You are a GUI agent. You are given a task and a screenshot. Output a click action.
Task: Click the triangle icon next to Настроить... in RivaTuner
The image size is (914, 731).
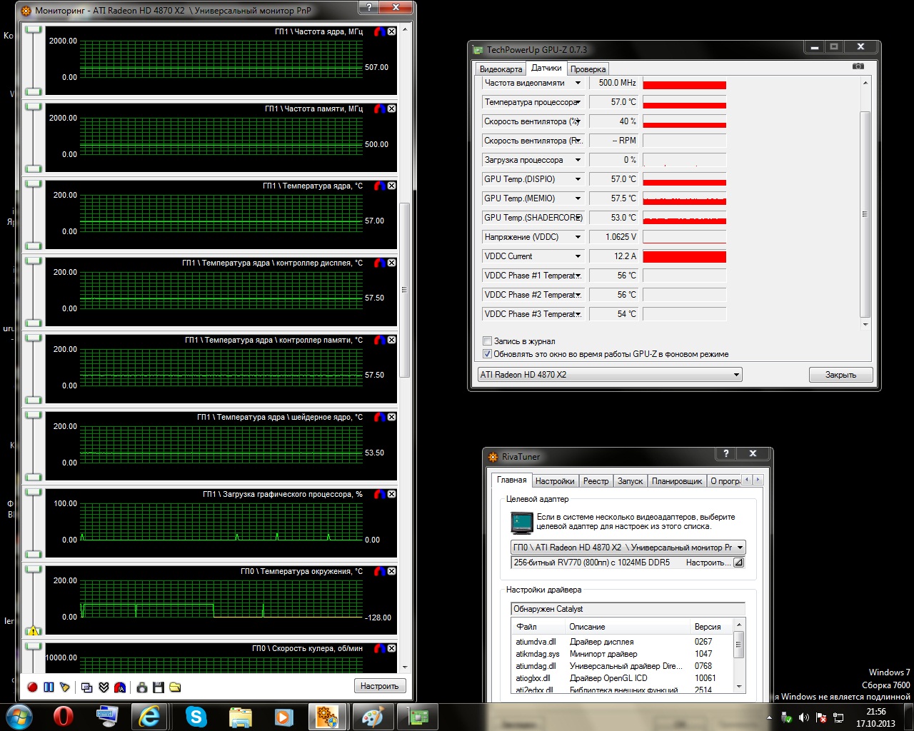[738, 563]
